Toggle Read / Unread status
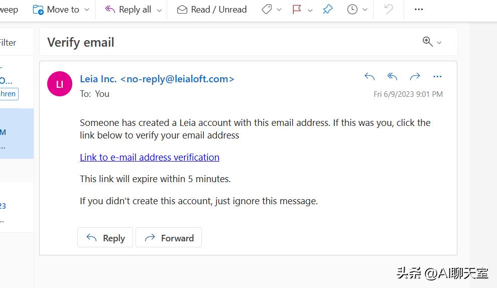Image resolution: width=497 pixels, height=288 pixels. (x=212, y=10)
